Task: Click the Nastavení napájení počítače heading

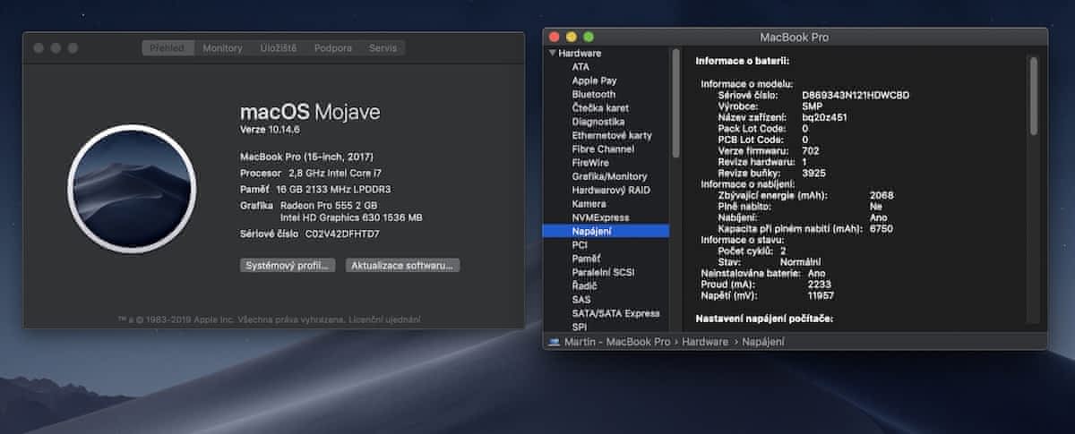Action: [x=765, y=319]
